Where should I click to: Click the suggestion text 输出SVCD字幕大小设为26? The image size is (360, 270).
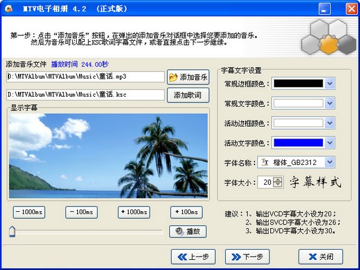point(297,222)
